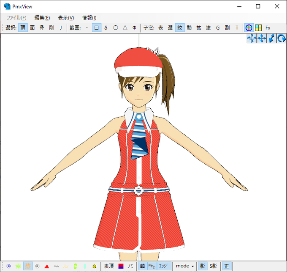Choose the triangle range selection tool
This screenshot has width=287, height=272.
click(125, 27)
